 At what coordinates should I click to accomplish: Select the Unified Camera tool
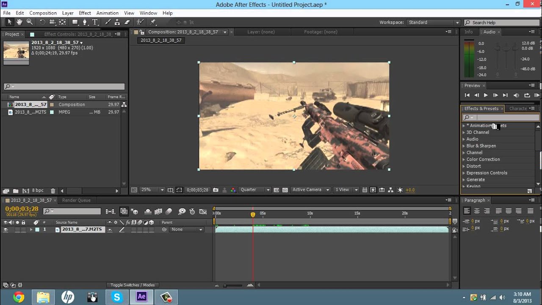(x=53, y=22)
